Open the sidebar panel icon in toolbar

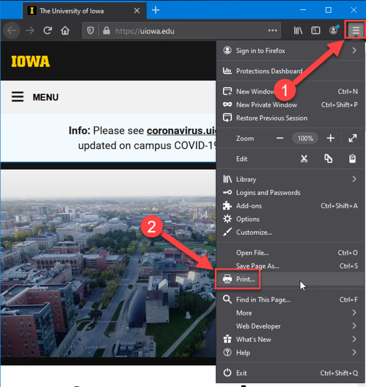coord(316,30)
